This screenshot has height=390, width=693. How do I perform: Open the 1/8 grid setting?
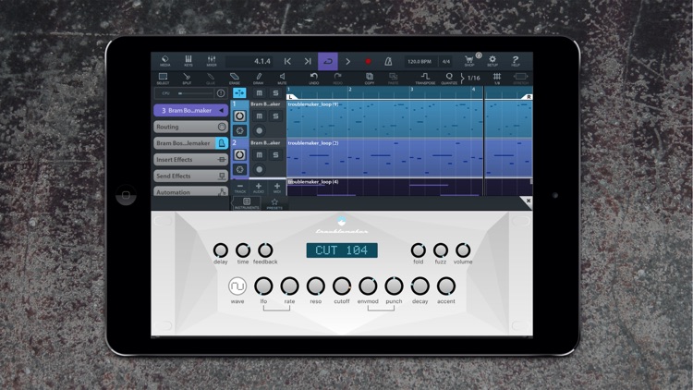pos(497,79)
